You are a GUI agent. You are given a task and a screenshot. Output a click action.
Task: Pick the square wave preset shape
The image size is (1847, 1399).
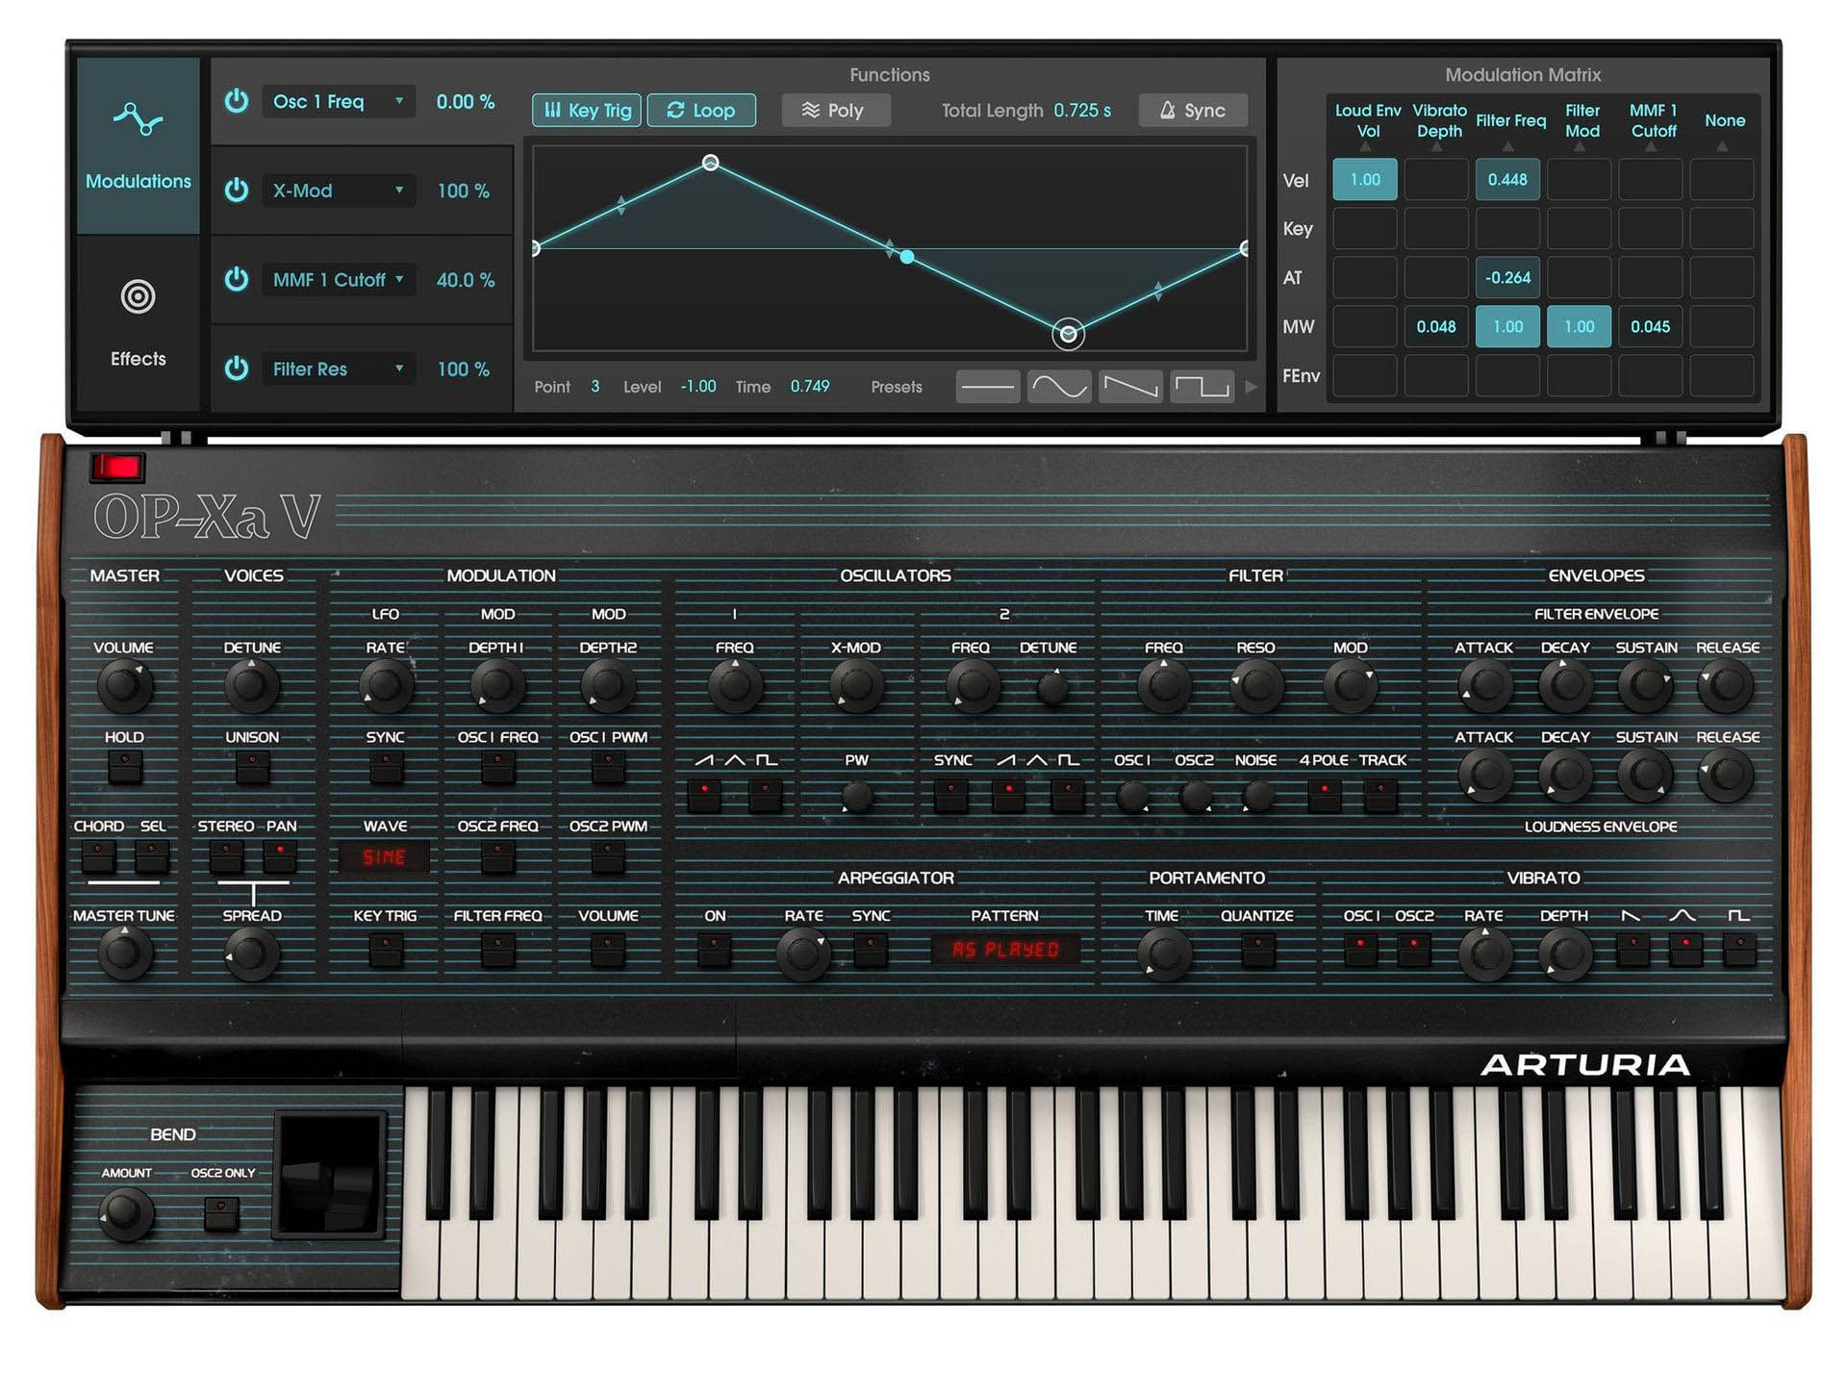click(1202, 387)
